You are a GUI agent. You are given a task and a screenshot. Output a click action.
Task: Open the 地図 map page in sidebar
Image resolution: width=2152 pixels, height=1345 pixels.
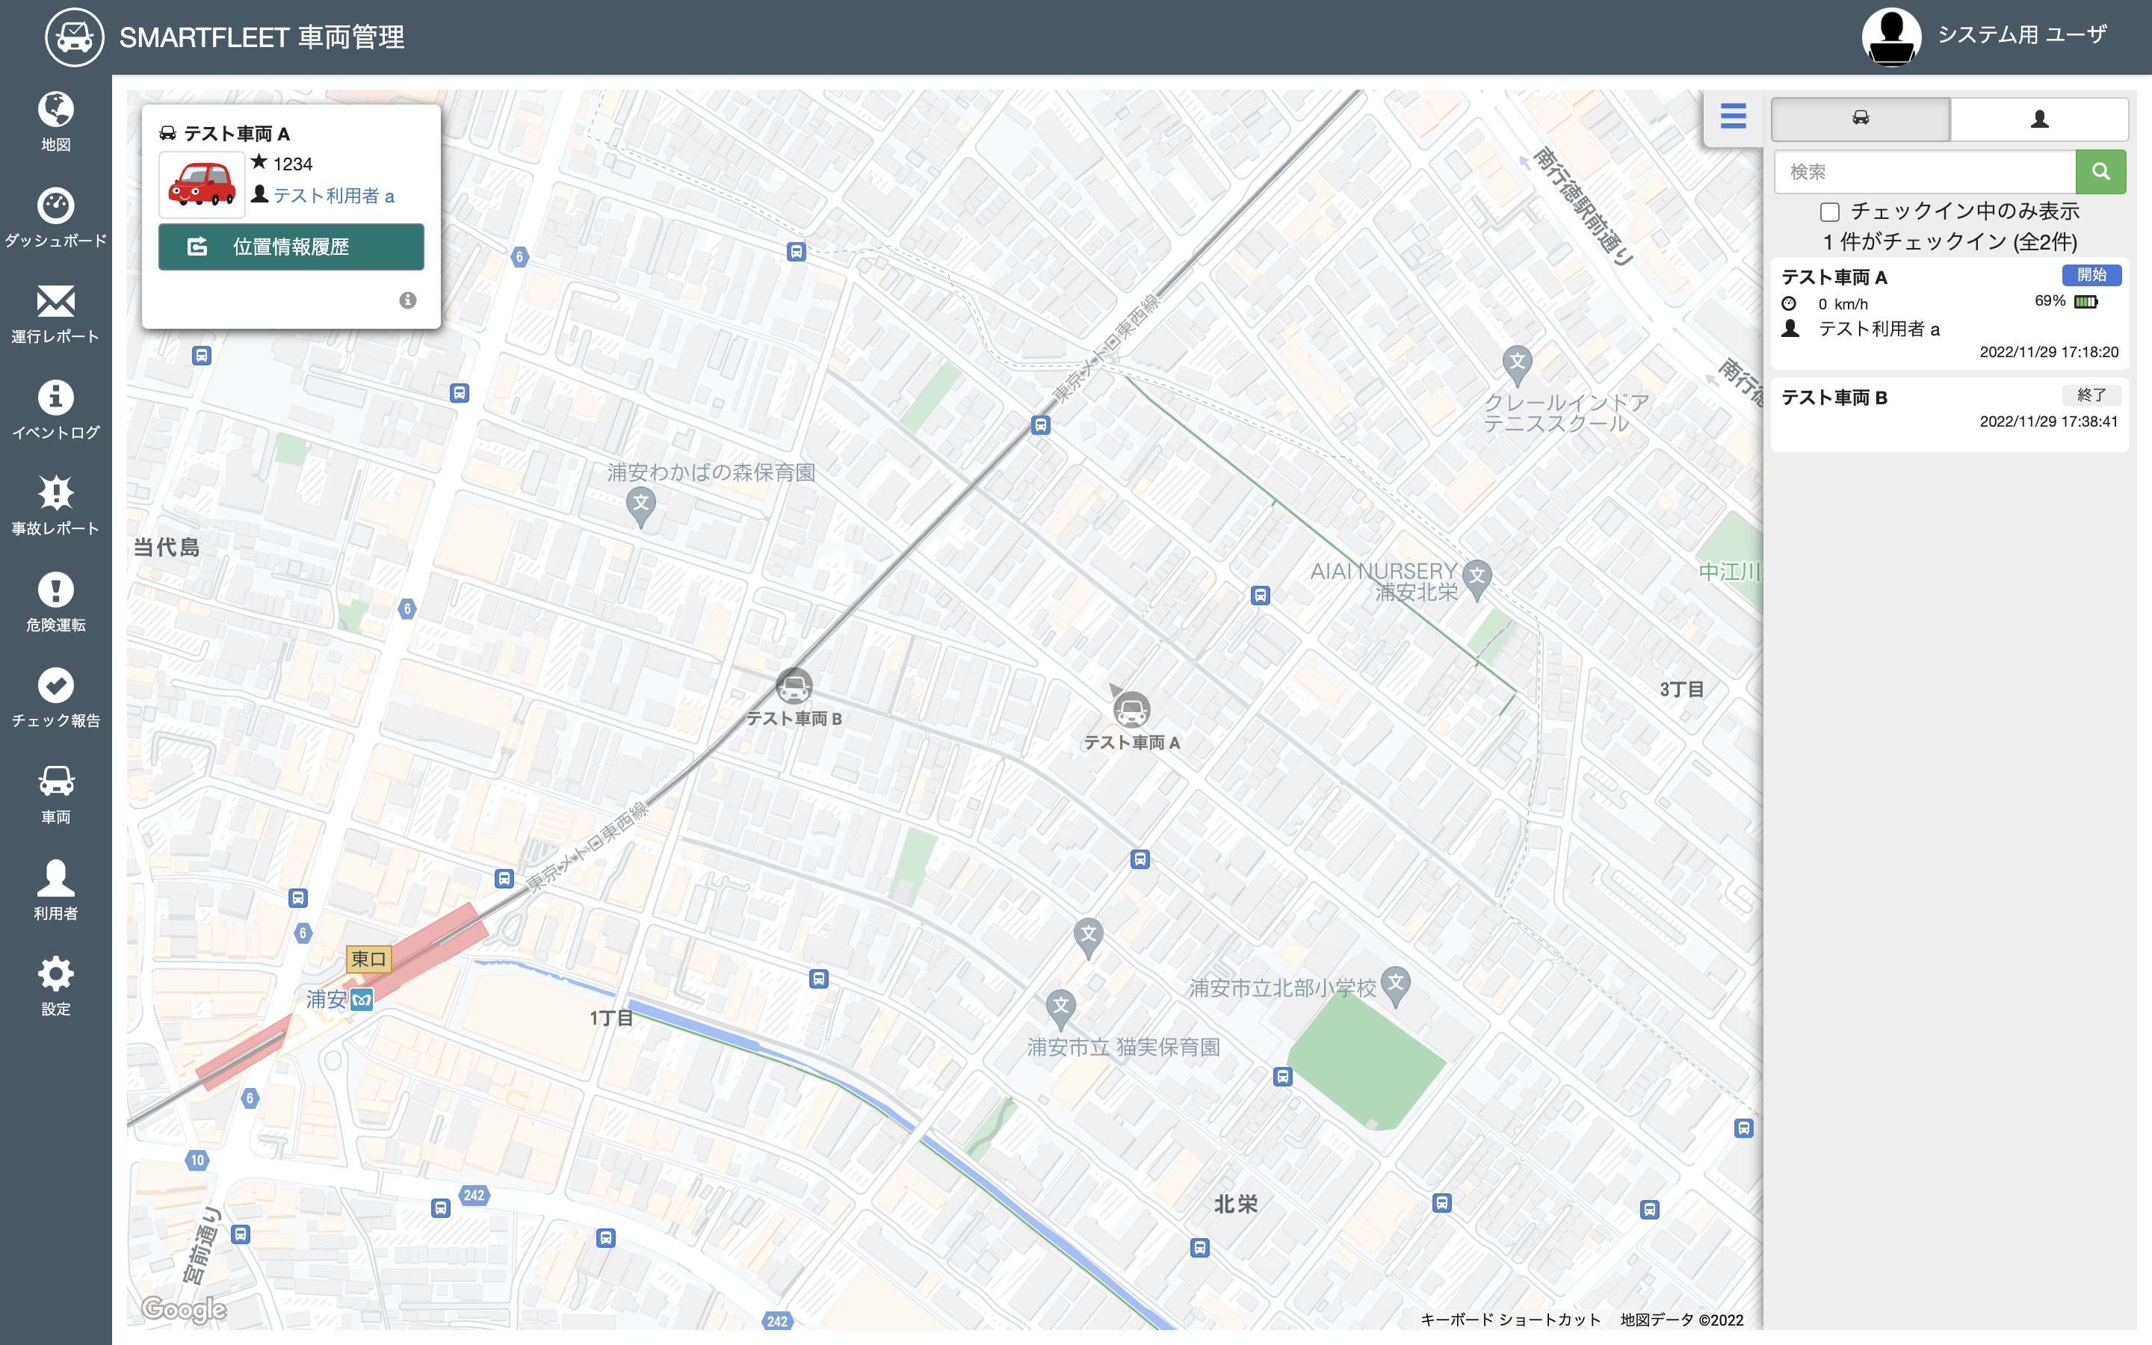click(x=55, y=122)
